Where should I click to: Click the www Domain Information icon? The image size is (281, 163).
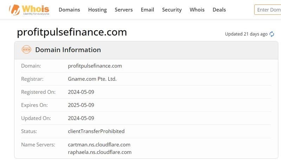pos(26,50)
